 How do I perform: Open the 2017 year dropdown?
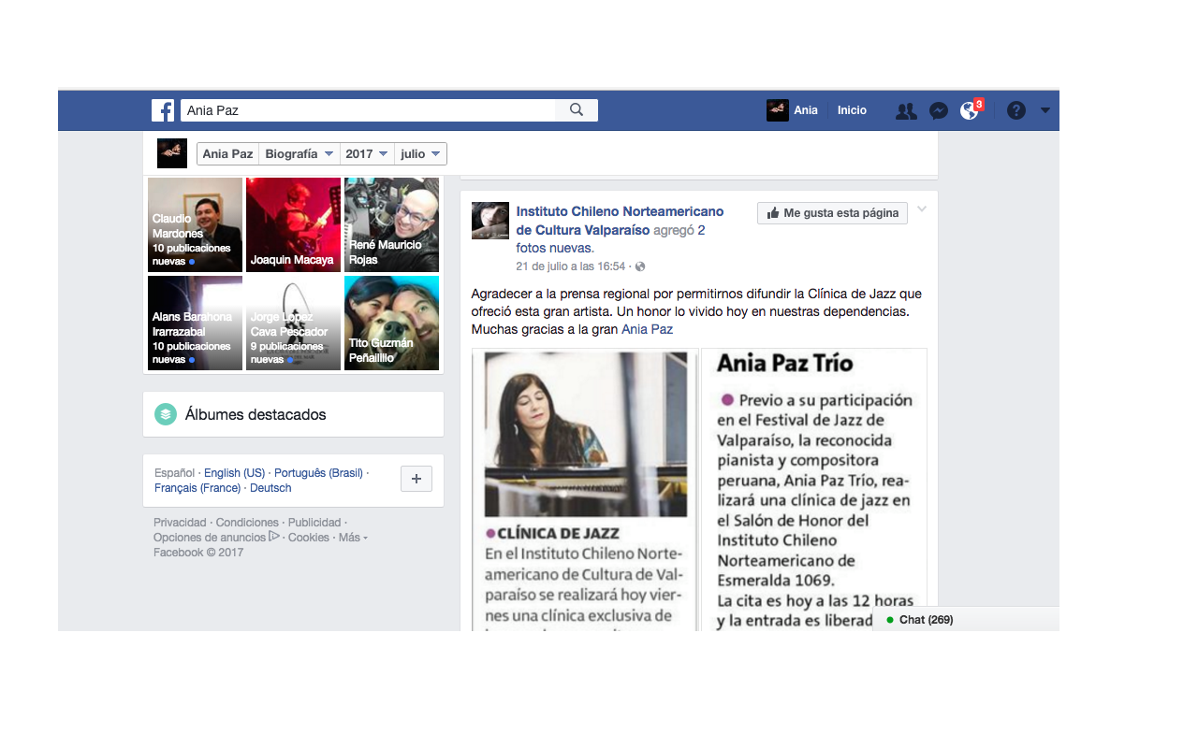pyautogui.click(x=367, y=154)
